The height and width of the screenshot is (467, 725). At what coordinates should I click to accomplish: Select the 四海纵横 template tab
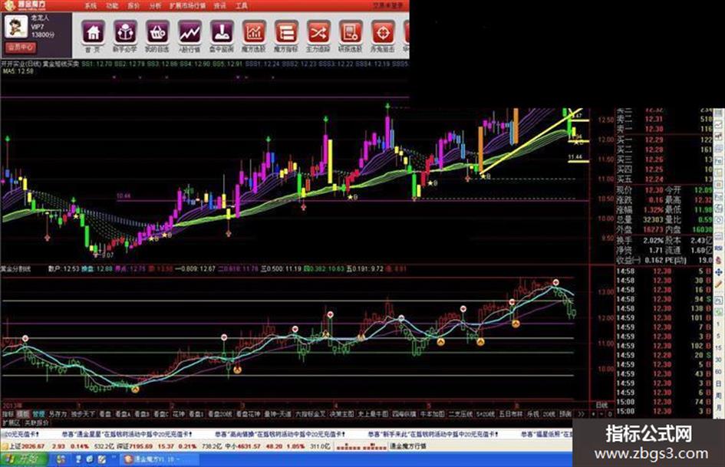(404, 414)
